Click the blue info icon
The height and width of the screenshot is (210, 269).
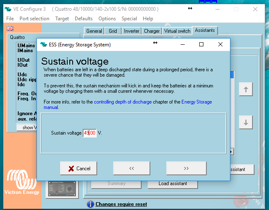(90, 204)
